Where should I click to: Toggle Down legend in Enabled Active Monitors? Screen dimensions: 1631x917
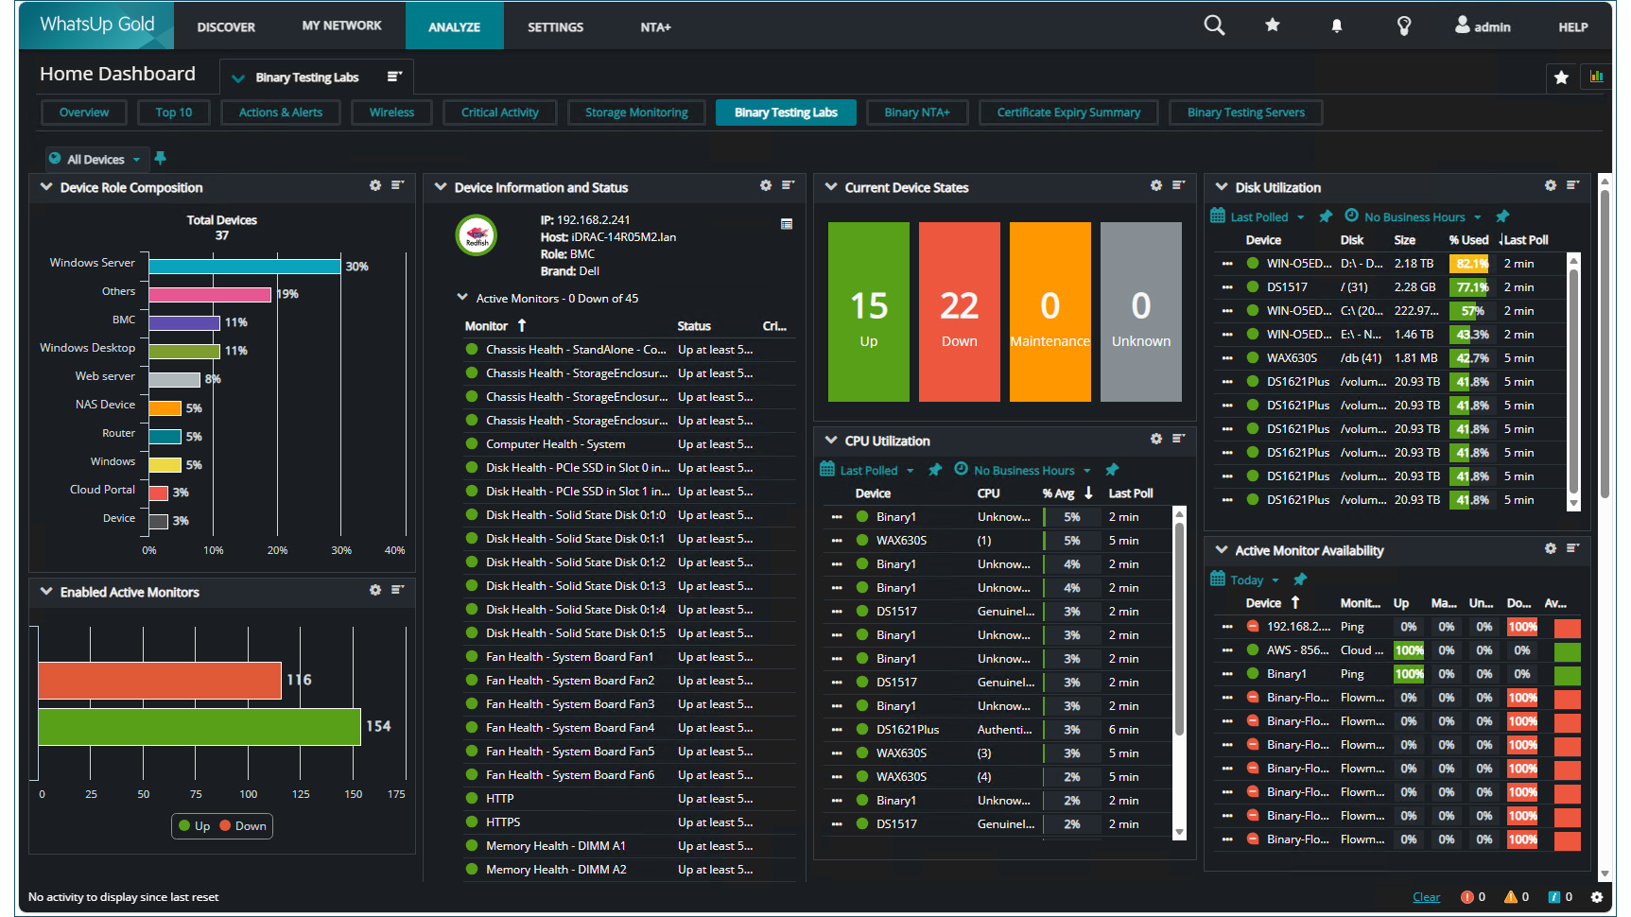[x=243, y=826]
